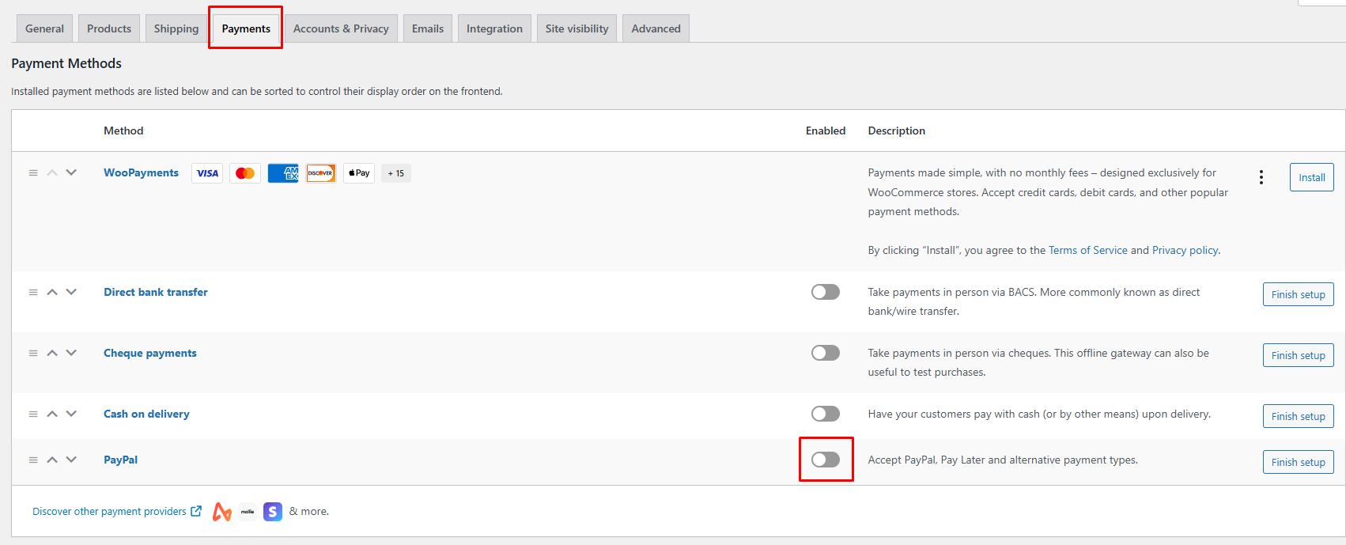
Task: Move Cheque payments up
Action: coord(52,353)
